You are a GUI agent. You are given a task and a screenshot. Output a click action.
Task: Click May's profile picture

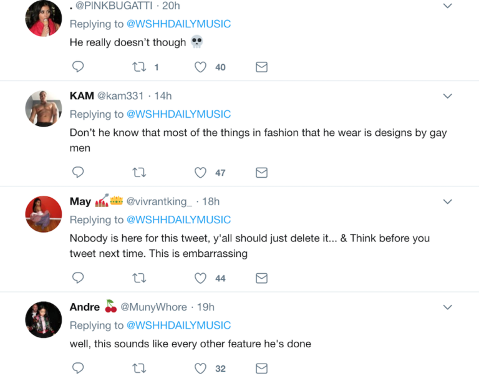pyautogui.click(x=44, y=214)
